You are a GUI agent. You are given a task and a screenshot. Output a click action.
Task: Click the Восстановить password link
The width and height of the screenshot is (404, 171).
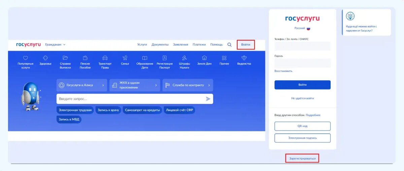(x=283, y=71)
